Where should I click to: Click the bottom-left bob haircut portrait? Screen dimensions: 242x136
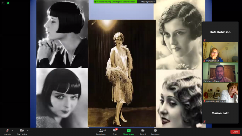pos(62,98)
